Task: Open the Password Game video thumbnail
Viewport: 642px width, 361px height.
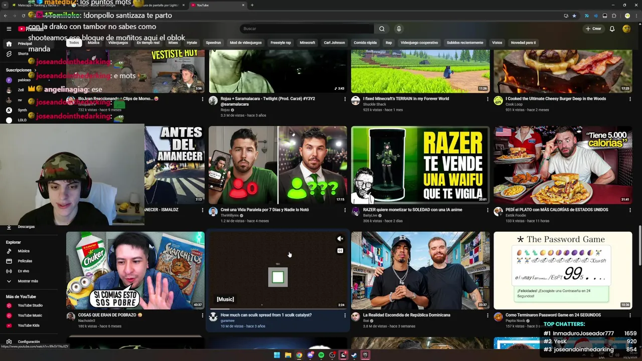Action: 563,270
